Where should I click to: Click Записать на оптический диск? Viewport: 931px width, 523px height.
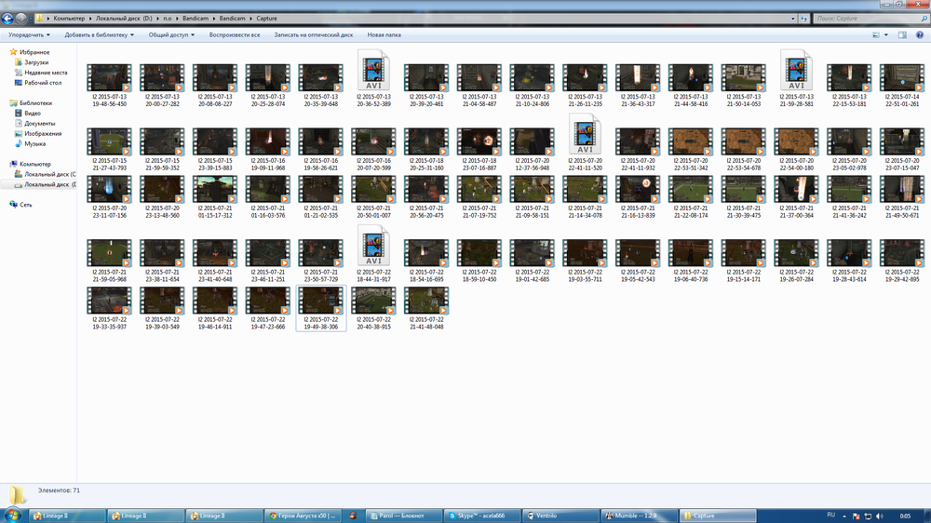tap(313, 34)
